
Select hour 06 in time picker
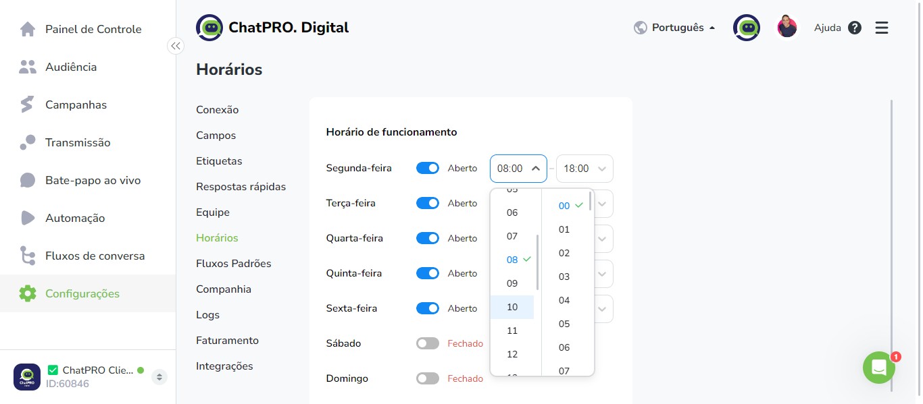coord(512,212)
